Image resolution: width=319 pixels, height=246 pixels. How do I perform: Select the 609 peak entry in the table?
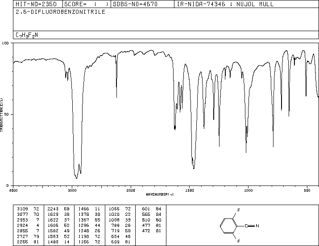(x=121, y=242)
